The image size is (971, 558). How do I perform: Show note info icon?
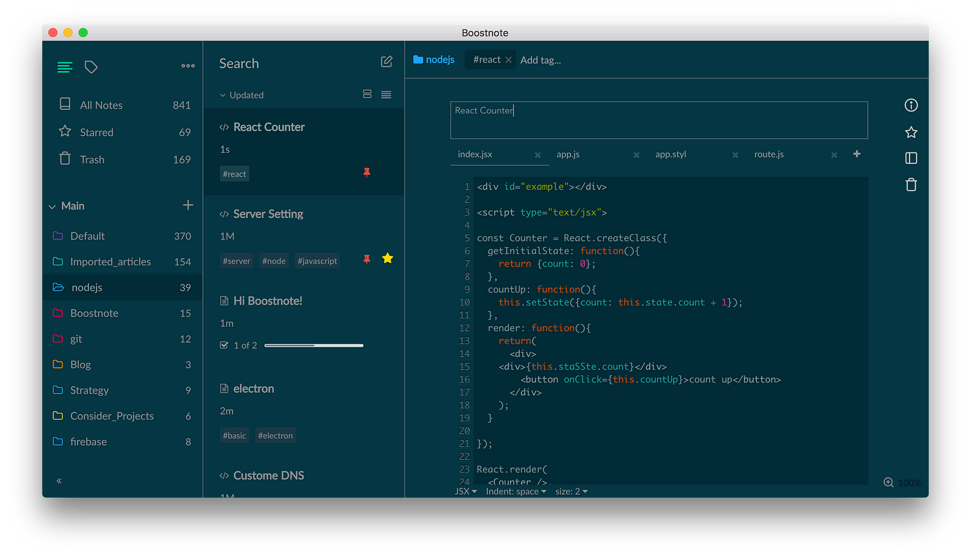[911, 105]
